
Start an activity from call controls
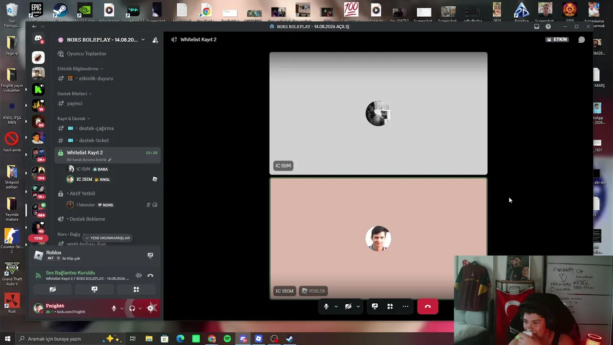390,306
